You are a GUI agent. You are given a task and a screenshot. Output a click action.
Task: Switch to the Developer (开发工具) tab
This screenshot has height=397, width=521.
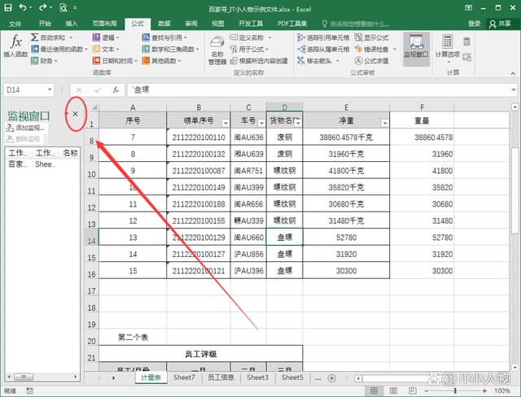[251, 24]
